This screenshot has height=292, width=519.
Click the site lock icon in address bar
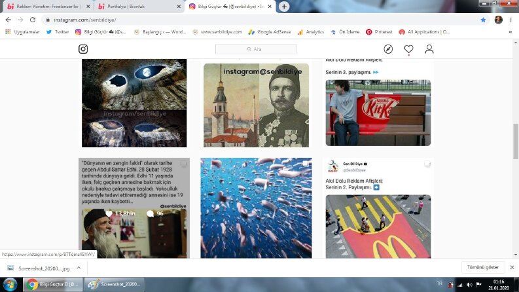click(48, 20)
